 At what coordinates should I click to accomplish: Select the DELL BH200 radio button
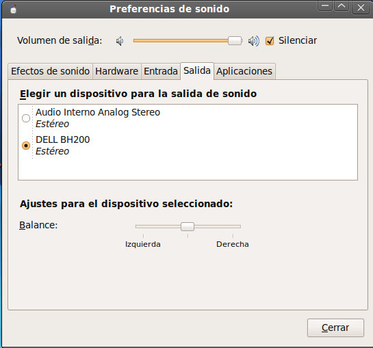(x=26, y=146)
